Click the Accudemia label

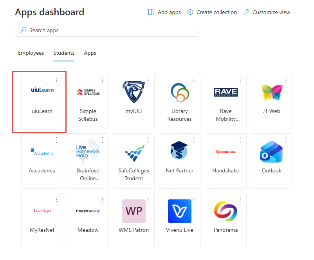42,170
